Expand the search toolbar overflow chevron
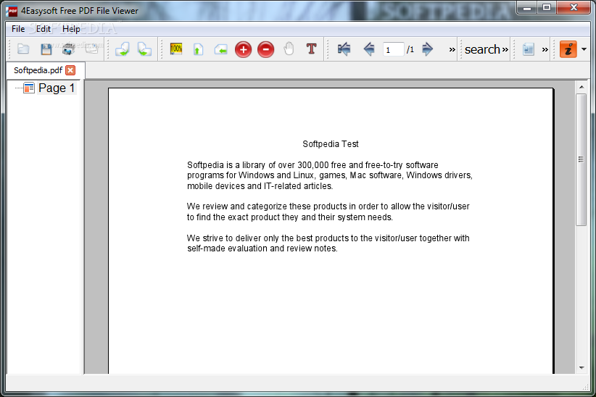This screenshot has height=397, width=596. click(x=505, y=49)
